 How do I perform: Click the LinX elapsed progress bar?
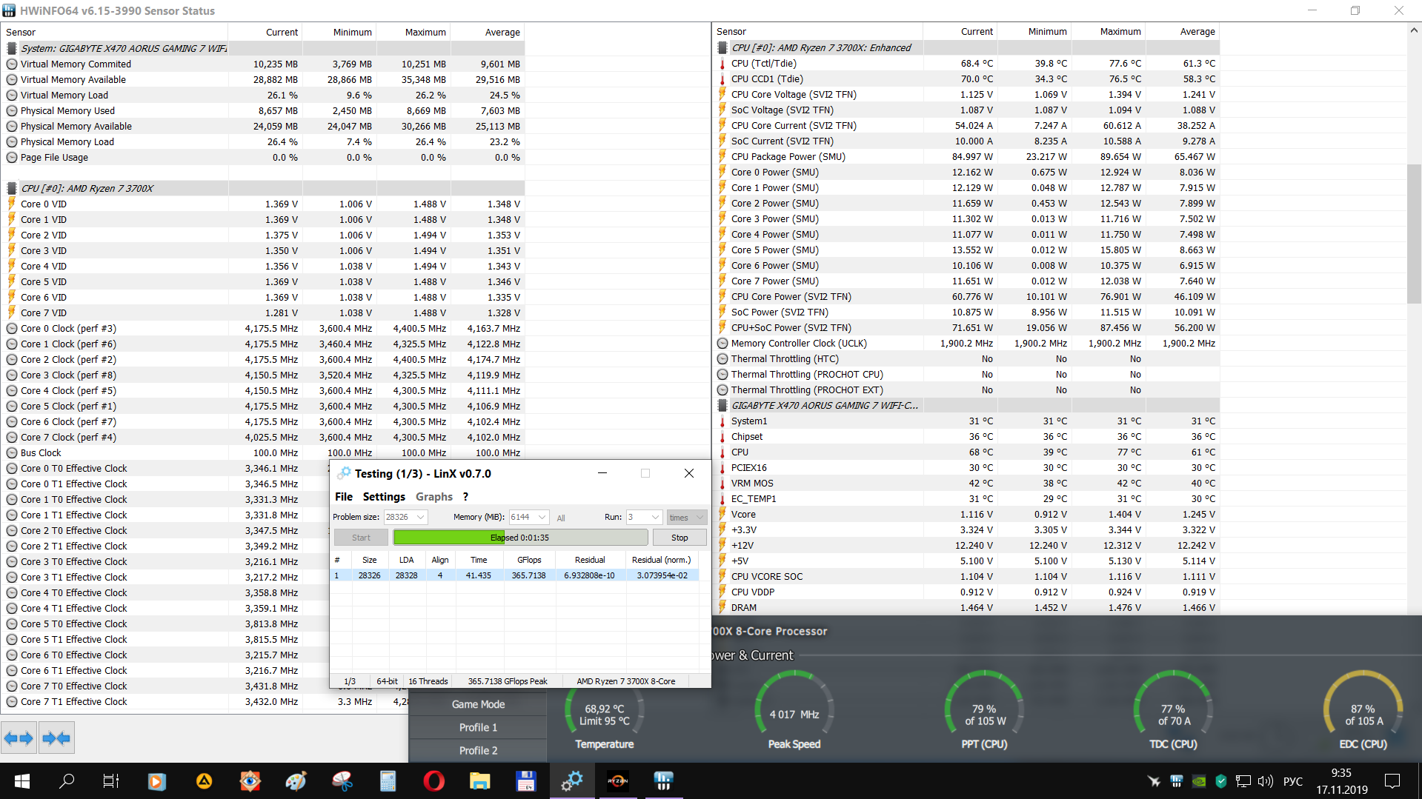tap(520, 538)
